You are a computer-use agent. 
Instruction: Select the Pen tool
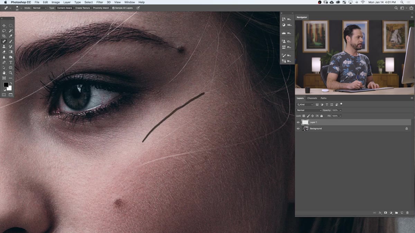(4, 62)
